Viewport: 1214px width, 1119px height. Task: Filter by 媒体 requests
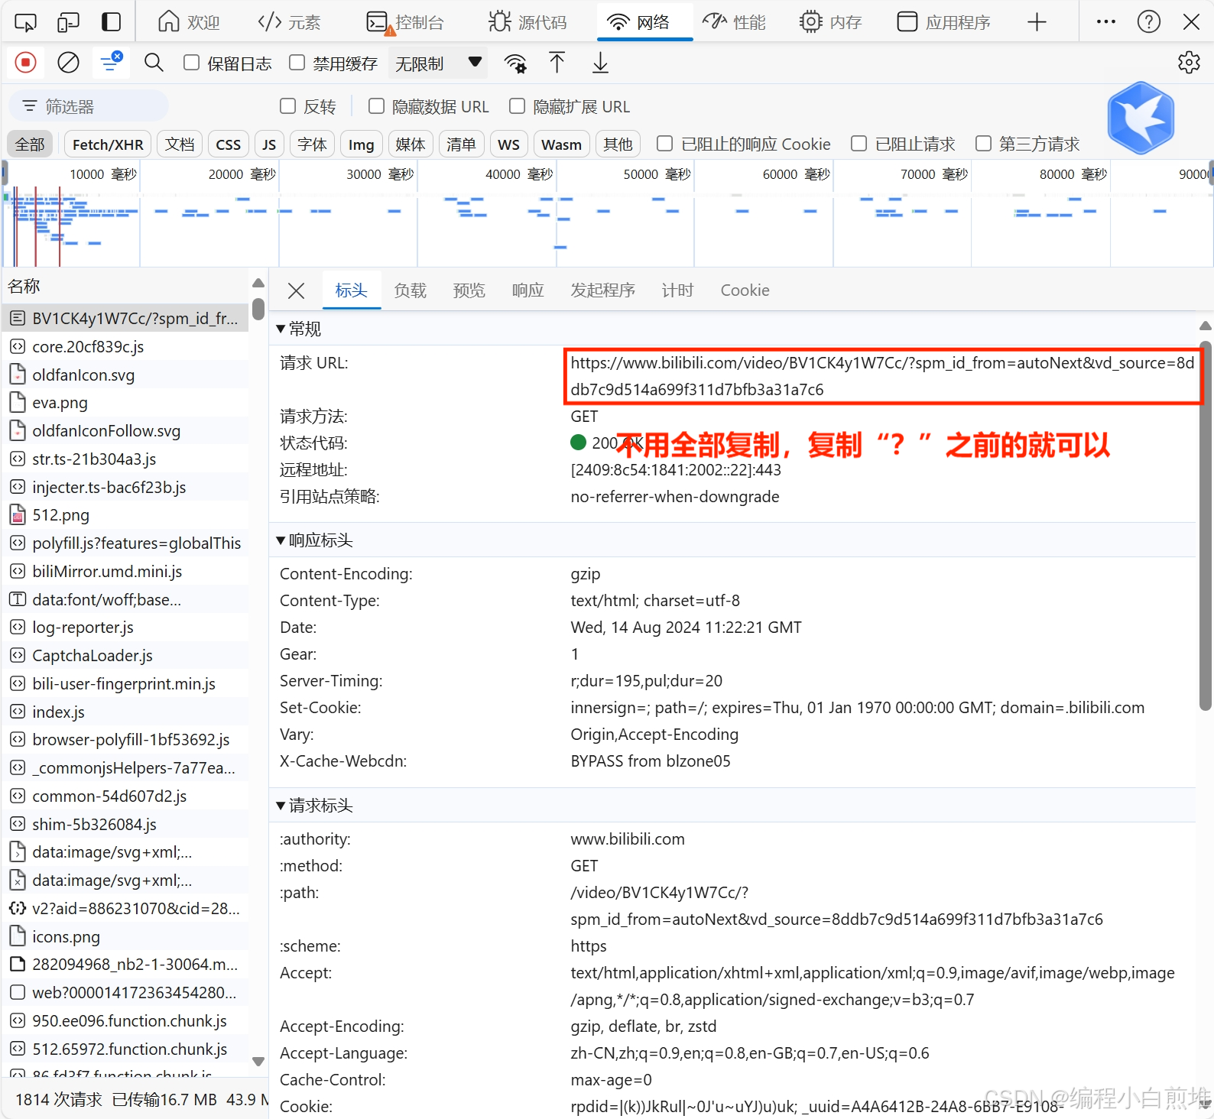[411, 144]
